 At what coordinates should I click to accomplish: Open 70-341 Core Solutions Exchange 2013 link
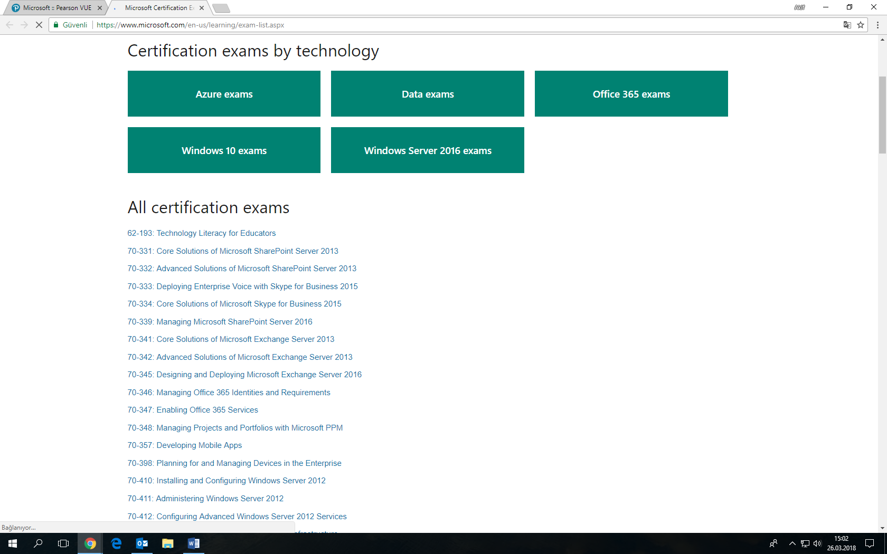click(x=231, y=339)
